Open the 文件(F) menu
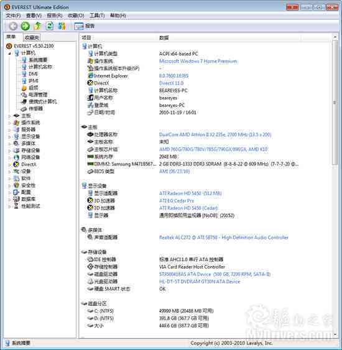Screen dimensions: 342x350 13,16
